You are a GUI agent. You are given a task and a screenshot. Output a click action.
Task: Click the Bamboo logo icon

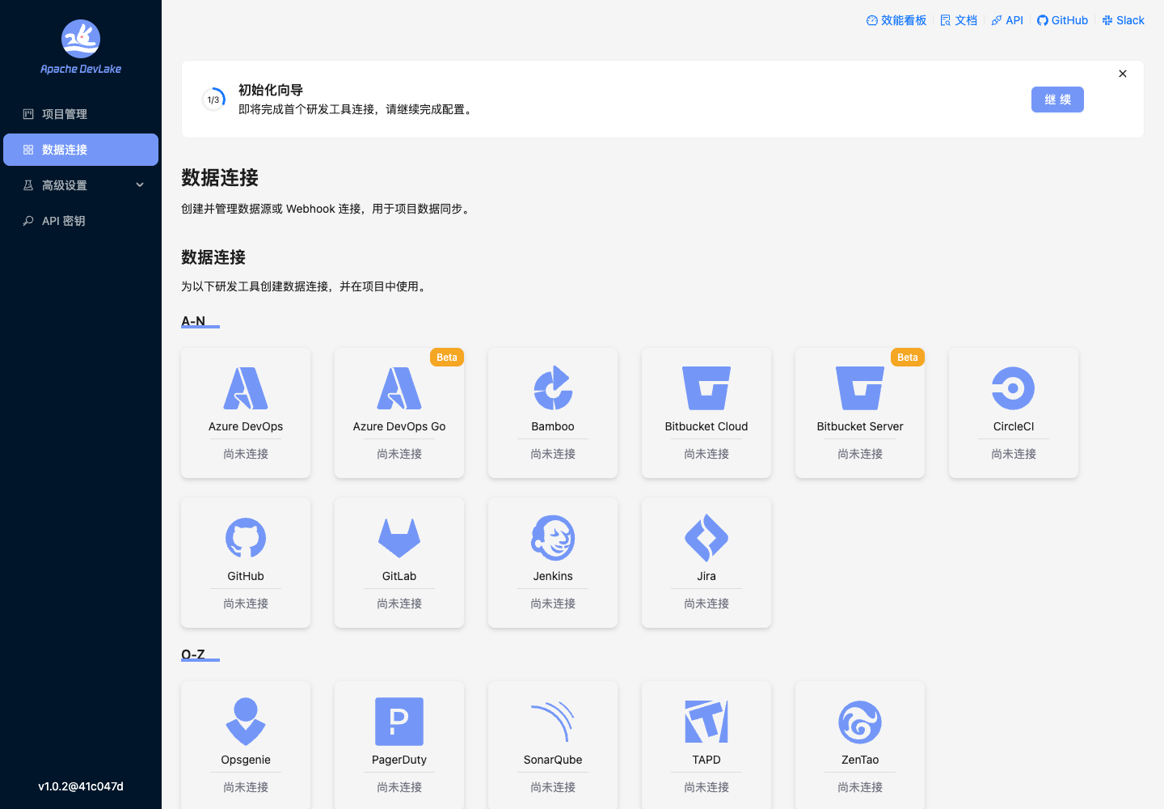553,388
